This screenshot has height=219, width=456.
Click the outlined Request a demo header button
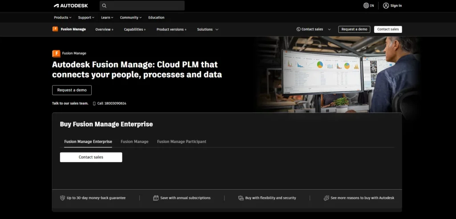[354, 29]
